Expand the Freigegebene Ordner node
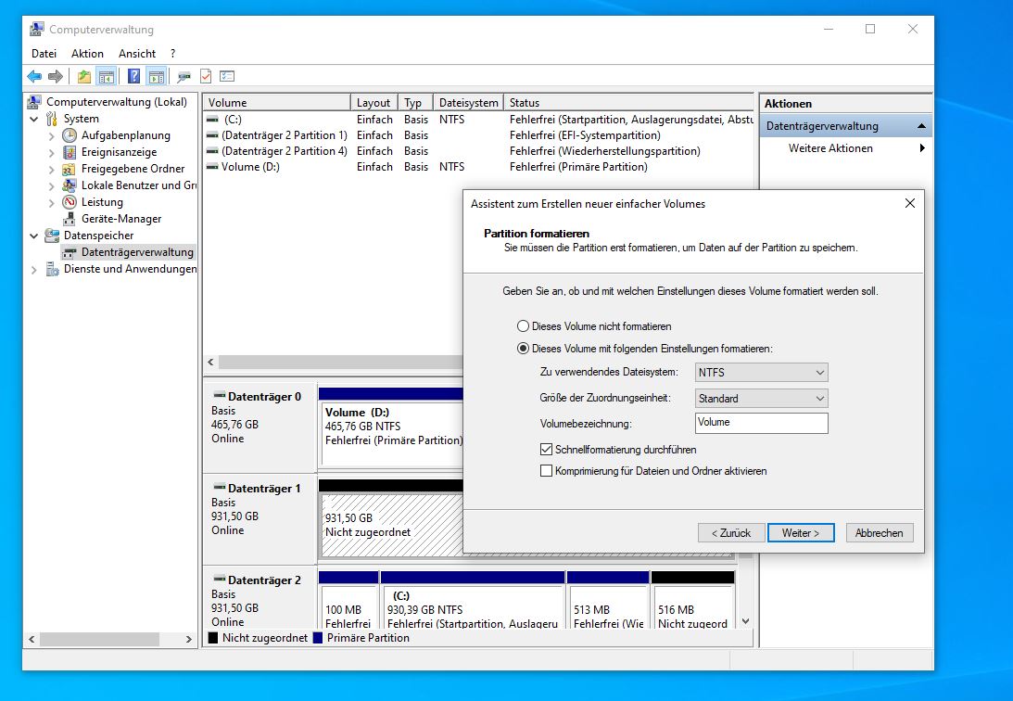1013x701 pixels. click(52, 170)
